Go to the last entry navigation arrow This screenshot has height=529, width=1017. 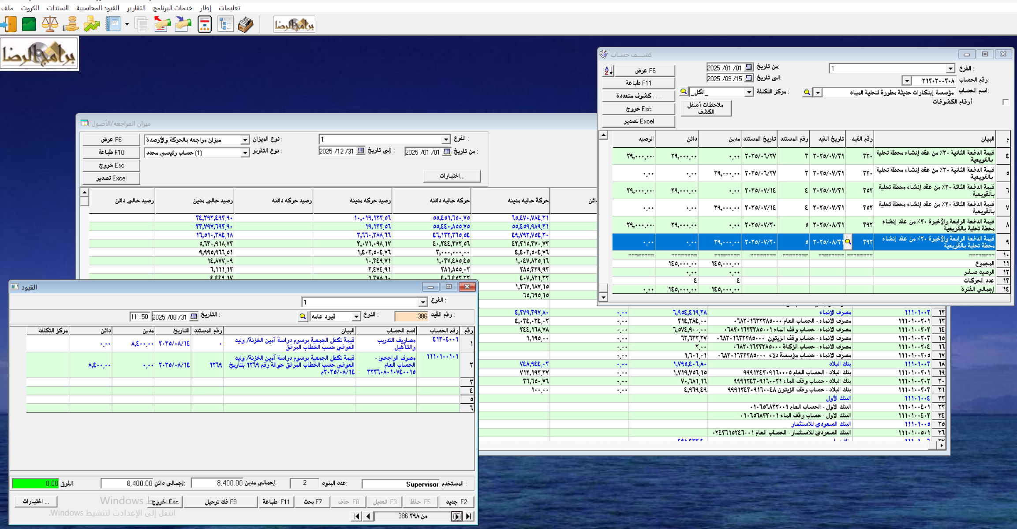(x=469, y=516)
